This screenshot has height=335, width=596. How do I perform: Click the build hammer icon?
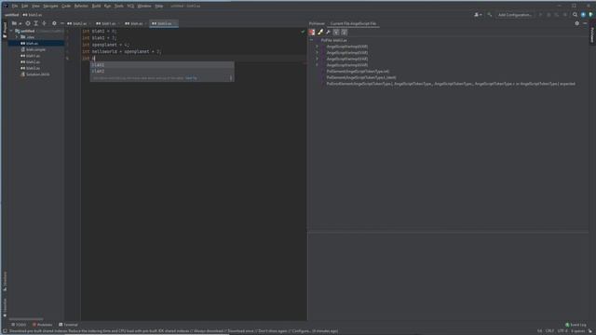[x=490, y=15]
